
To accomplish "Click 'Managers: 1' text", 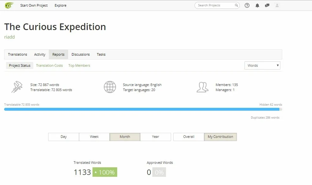I will click(225, 90).
